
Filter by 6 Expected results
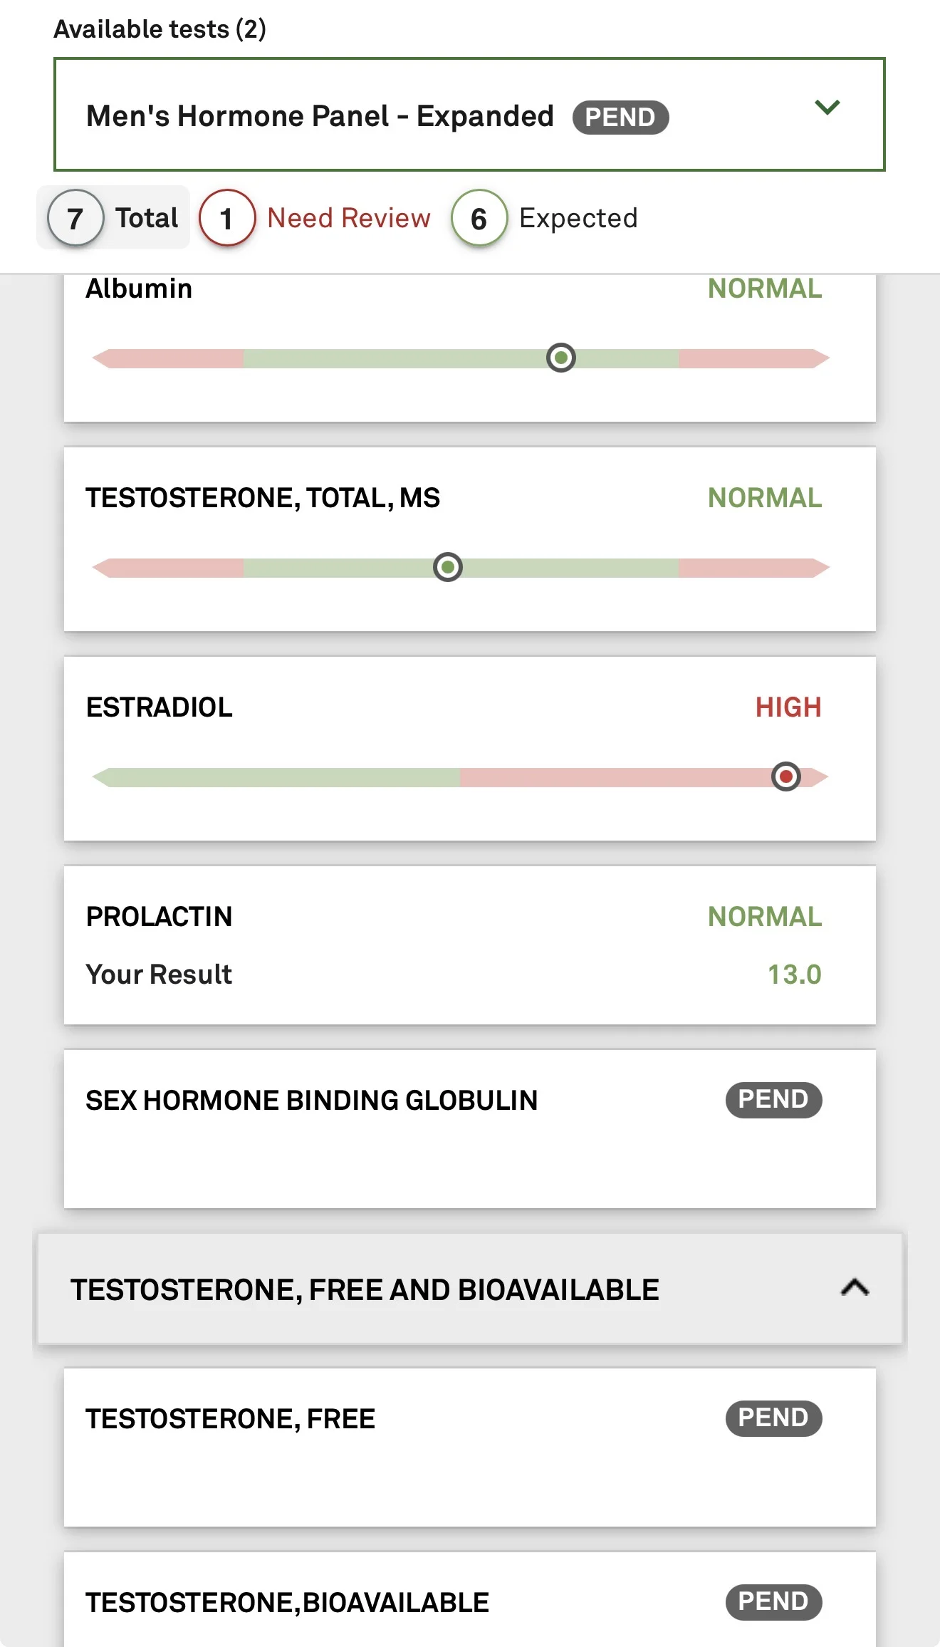pos(545,218)
